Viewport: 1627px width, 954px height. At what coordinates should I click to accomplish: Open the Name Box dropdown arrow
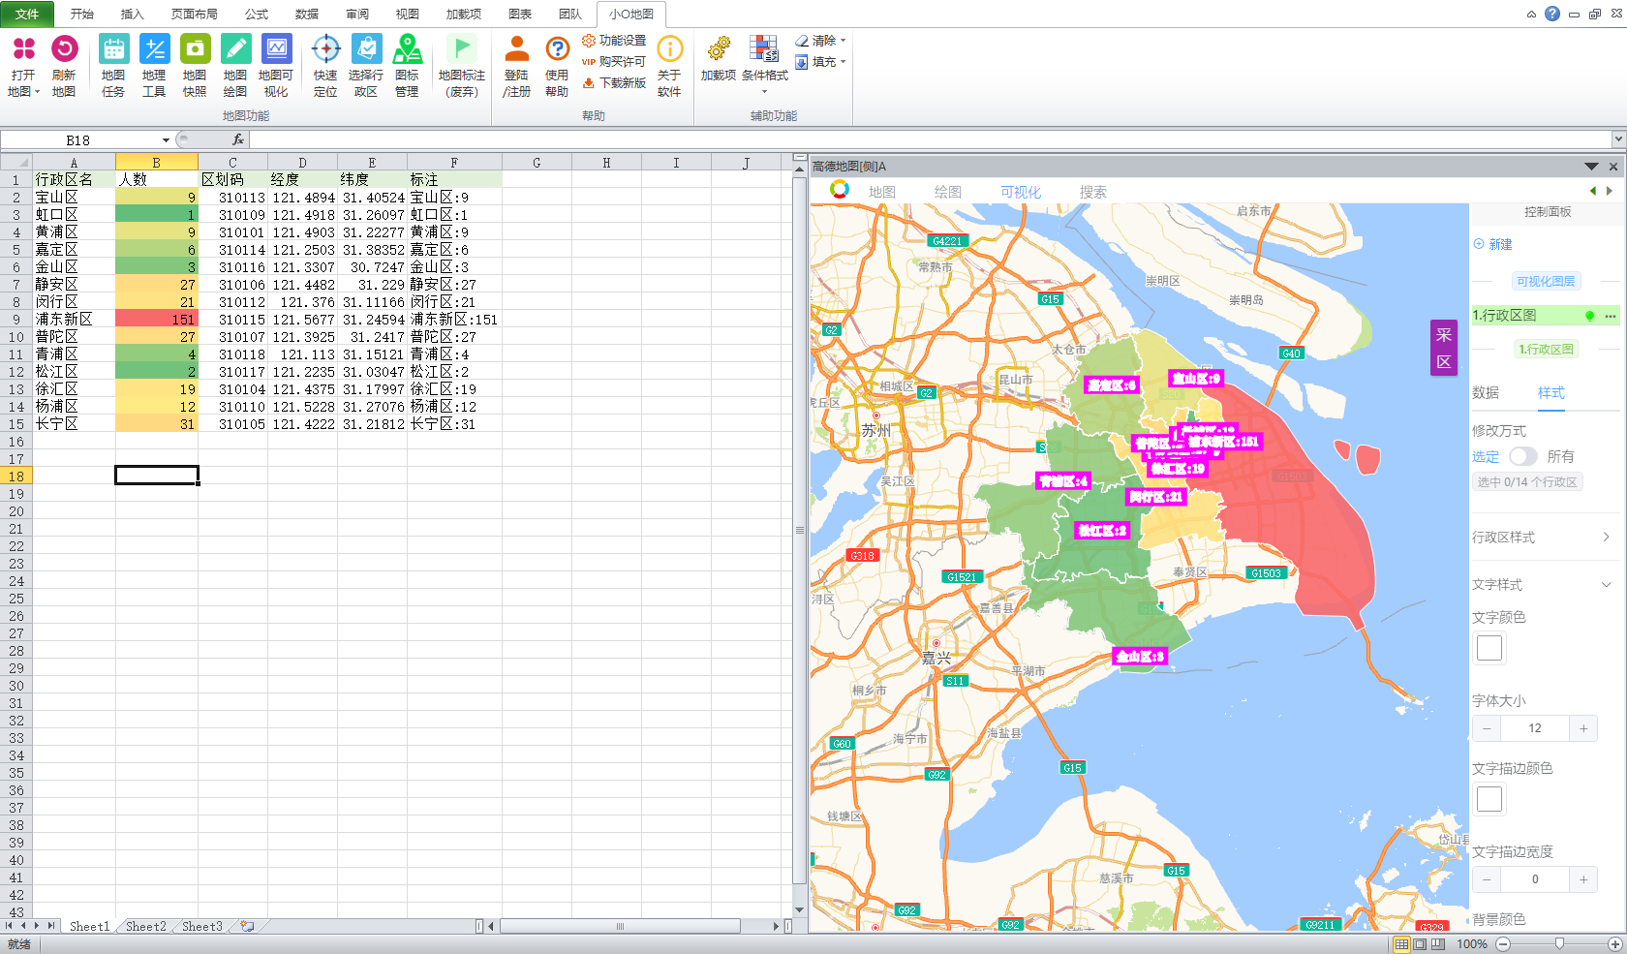(166, 140)
